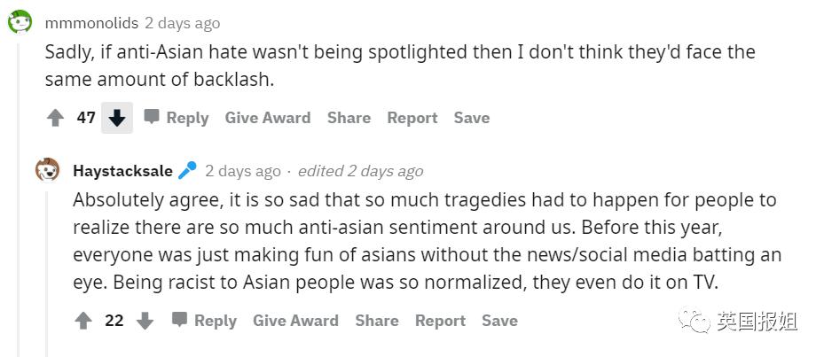Reply to the Haystacksale comment
This screenshot has width=824, height=357.
[x=205, y=321]
